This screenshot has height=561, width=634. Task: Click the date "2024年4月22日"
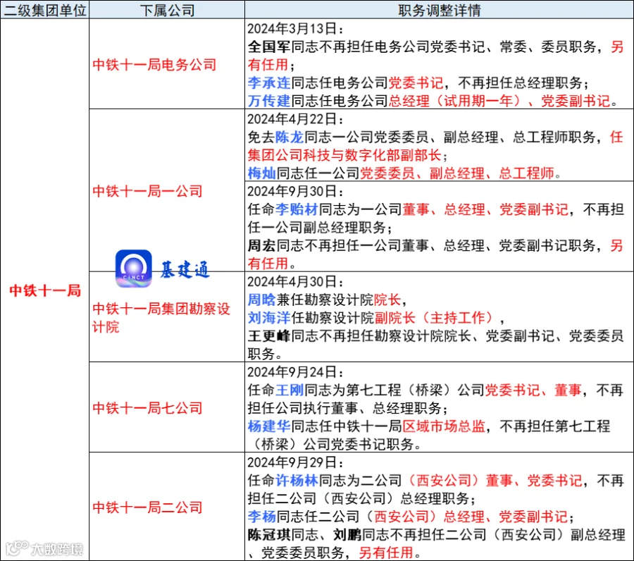pos(292,119)
